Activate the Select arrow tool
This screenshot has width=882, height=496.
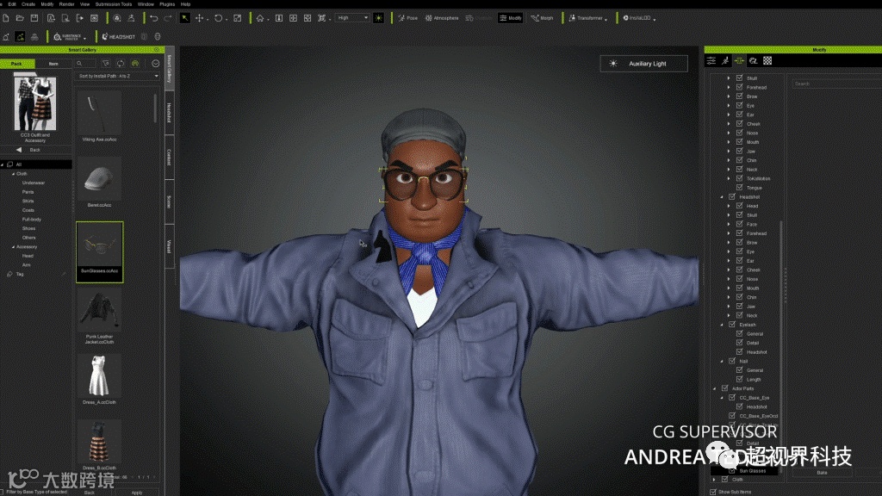click(184, 18)
